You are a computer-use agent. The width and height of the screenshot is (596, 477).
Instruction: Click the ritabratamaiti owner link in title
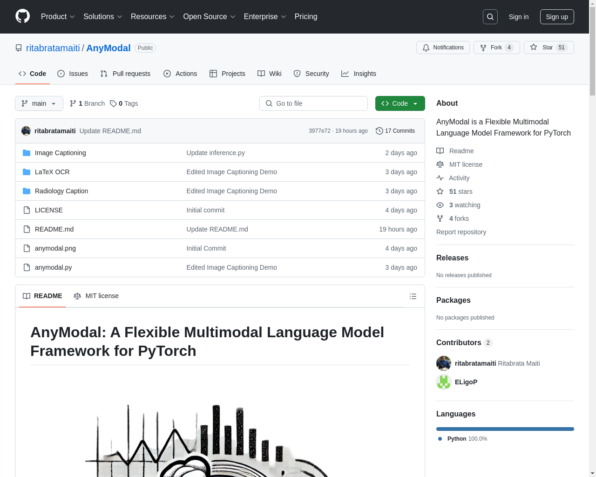(x=53, y=48)
